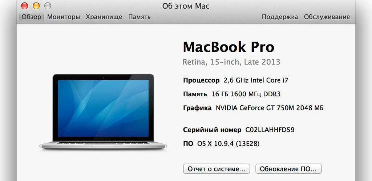Select the Память tab
Screen dimensions: 372x181
[x=139, y=17]
